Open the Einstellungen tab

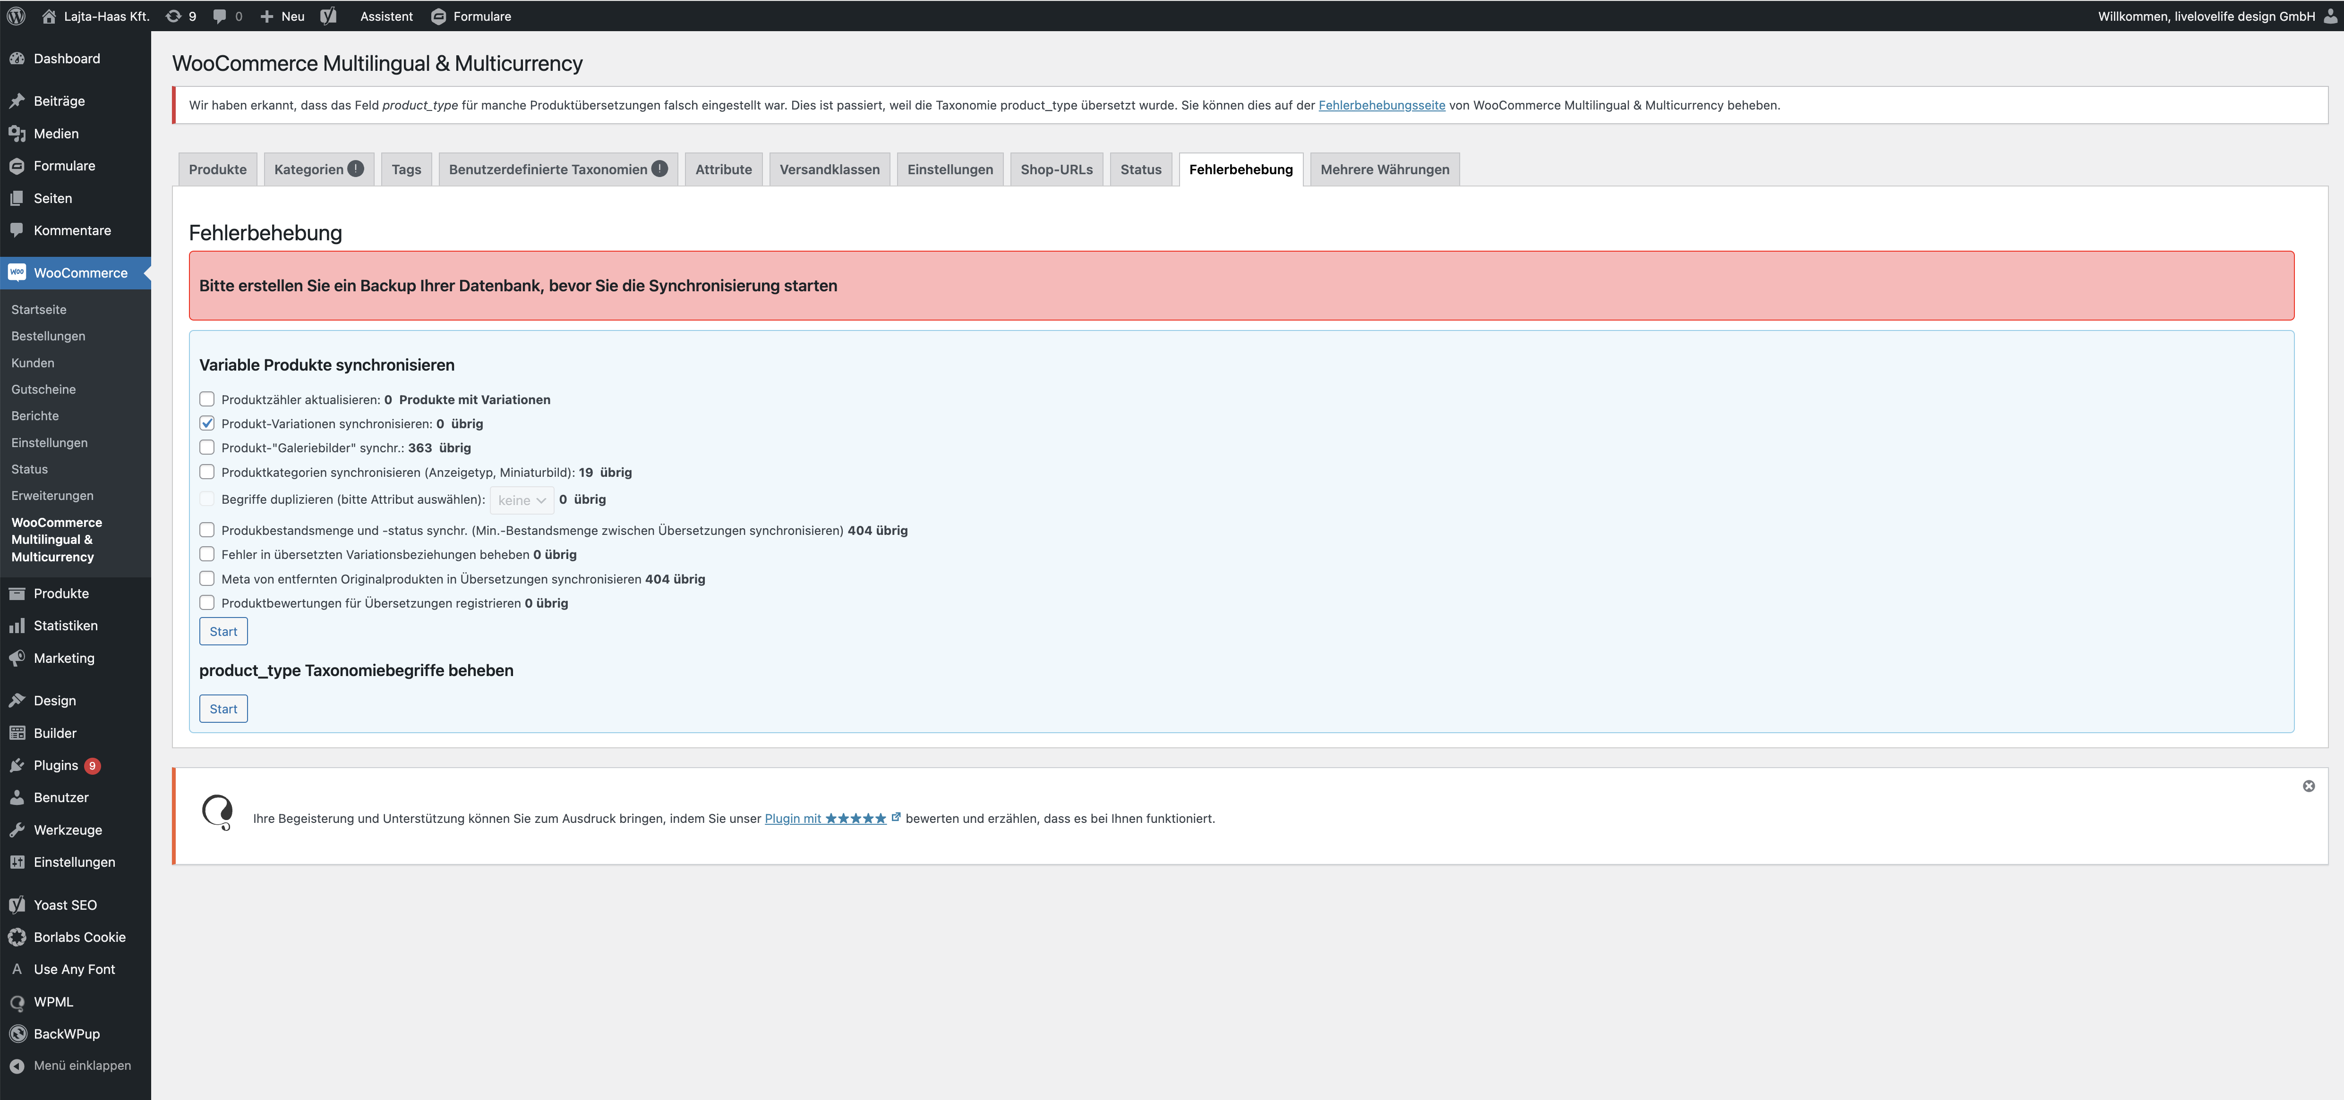point(950,169)
